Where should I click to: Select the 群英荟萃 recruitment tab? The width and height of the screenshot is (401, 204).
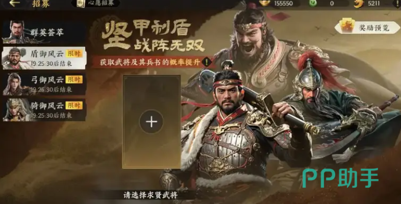[x=44, y=32]
